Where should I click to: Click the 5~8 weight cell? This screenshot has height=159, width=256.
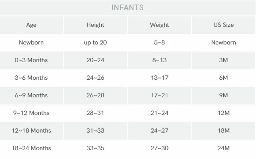pos(160,43)
